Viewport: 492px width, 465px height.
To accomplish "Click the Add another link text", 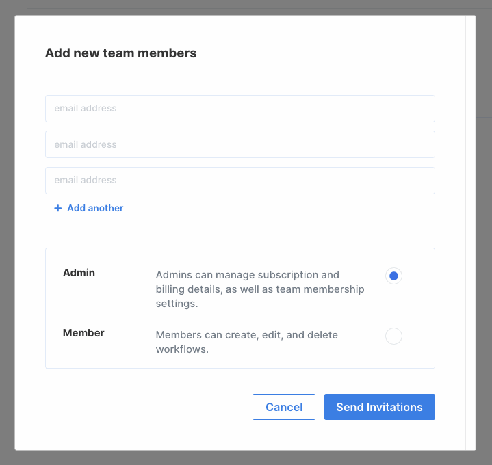I will click(95, 208).
